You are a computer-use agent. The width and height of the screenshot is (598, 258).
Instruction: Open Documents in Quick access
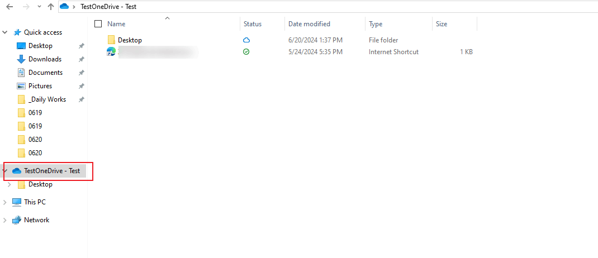[45, 73]
